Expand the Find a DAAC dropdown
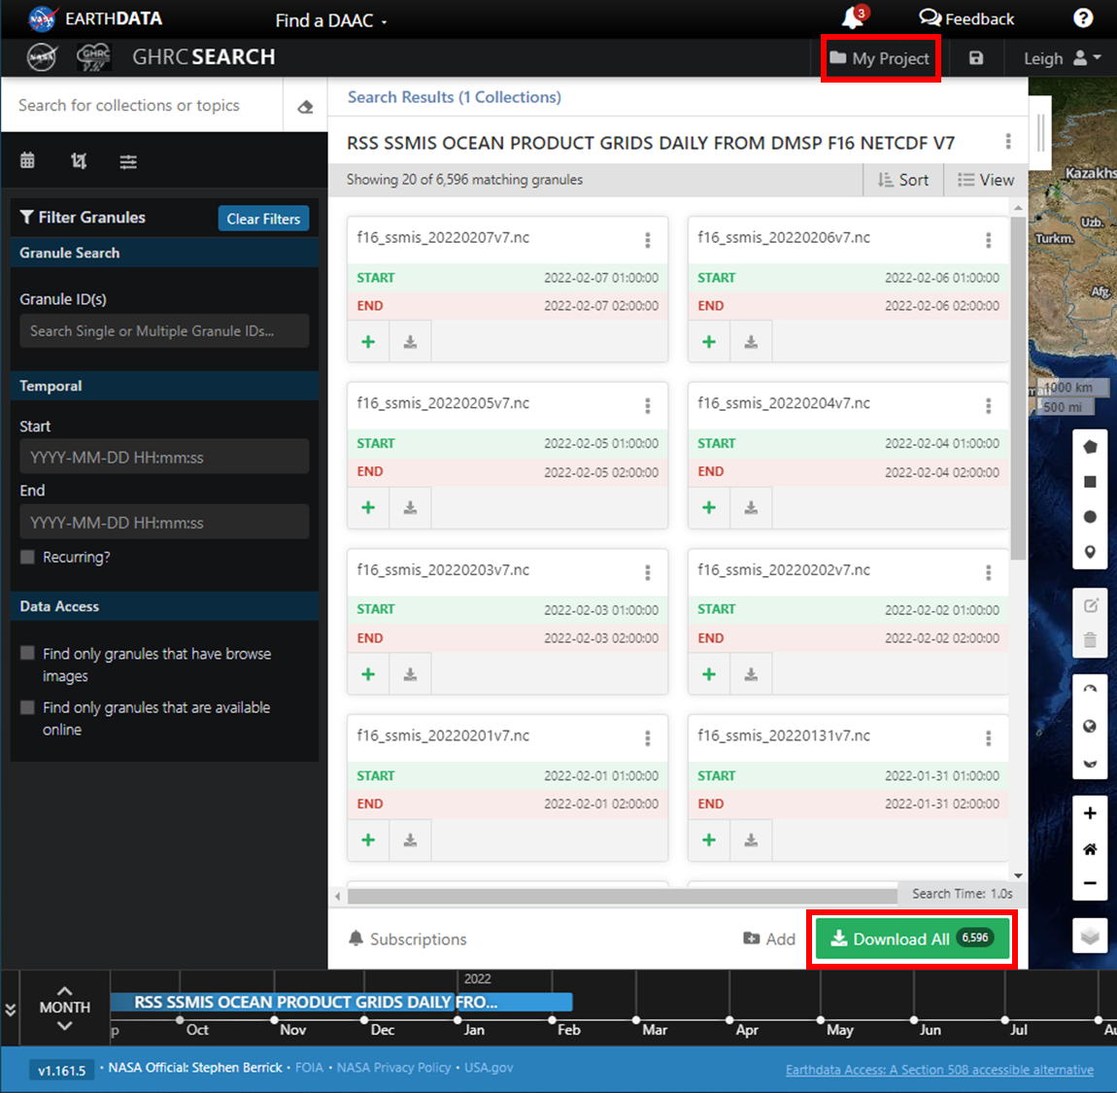1117x1093 pixels. pyautogui.click(x=330, y=20)
